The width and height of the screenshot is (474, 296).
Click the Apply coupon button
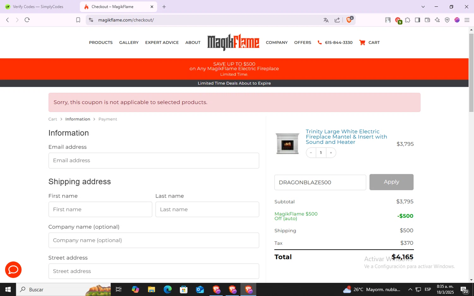(x=392, y=182)
